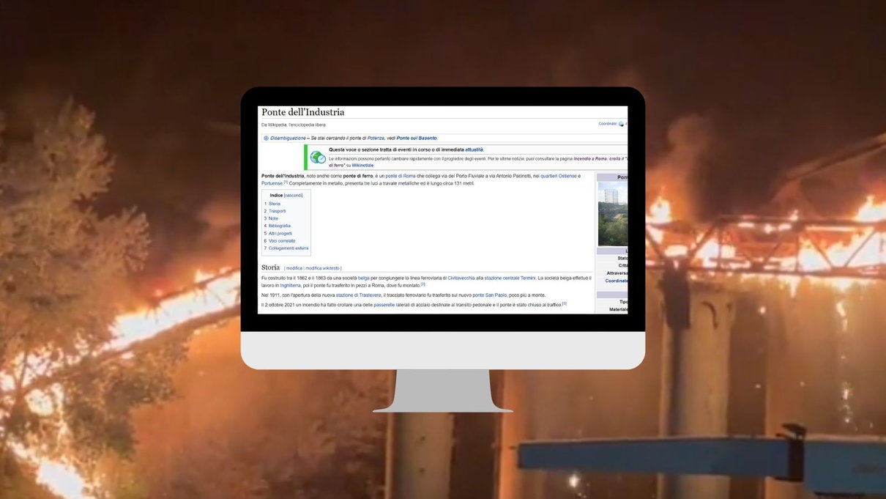Open the bridge photo in the infobox

coord(613,214)
